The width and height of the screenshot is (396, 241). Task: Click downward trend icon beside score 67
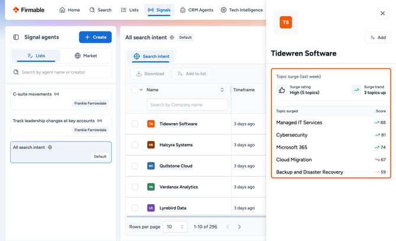377,159
